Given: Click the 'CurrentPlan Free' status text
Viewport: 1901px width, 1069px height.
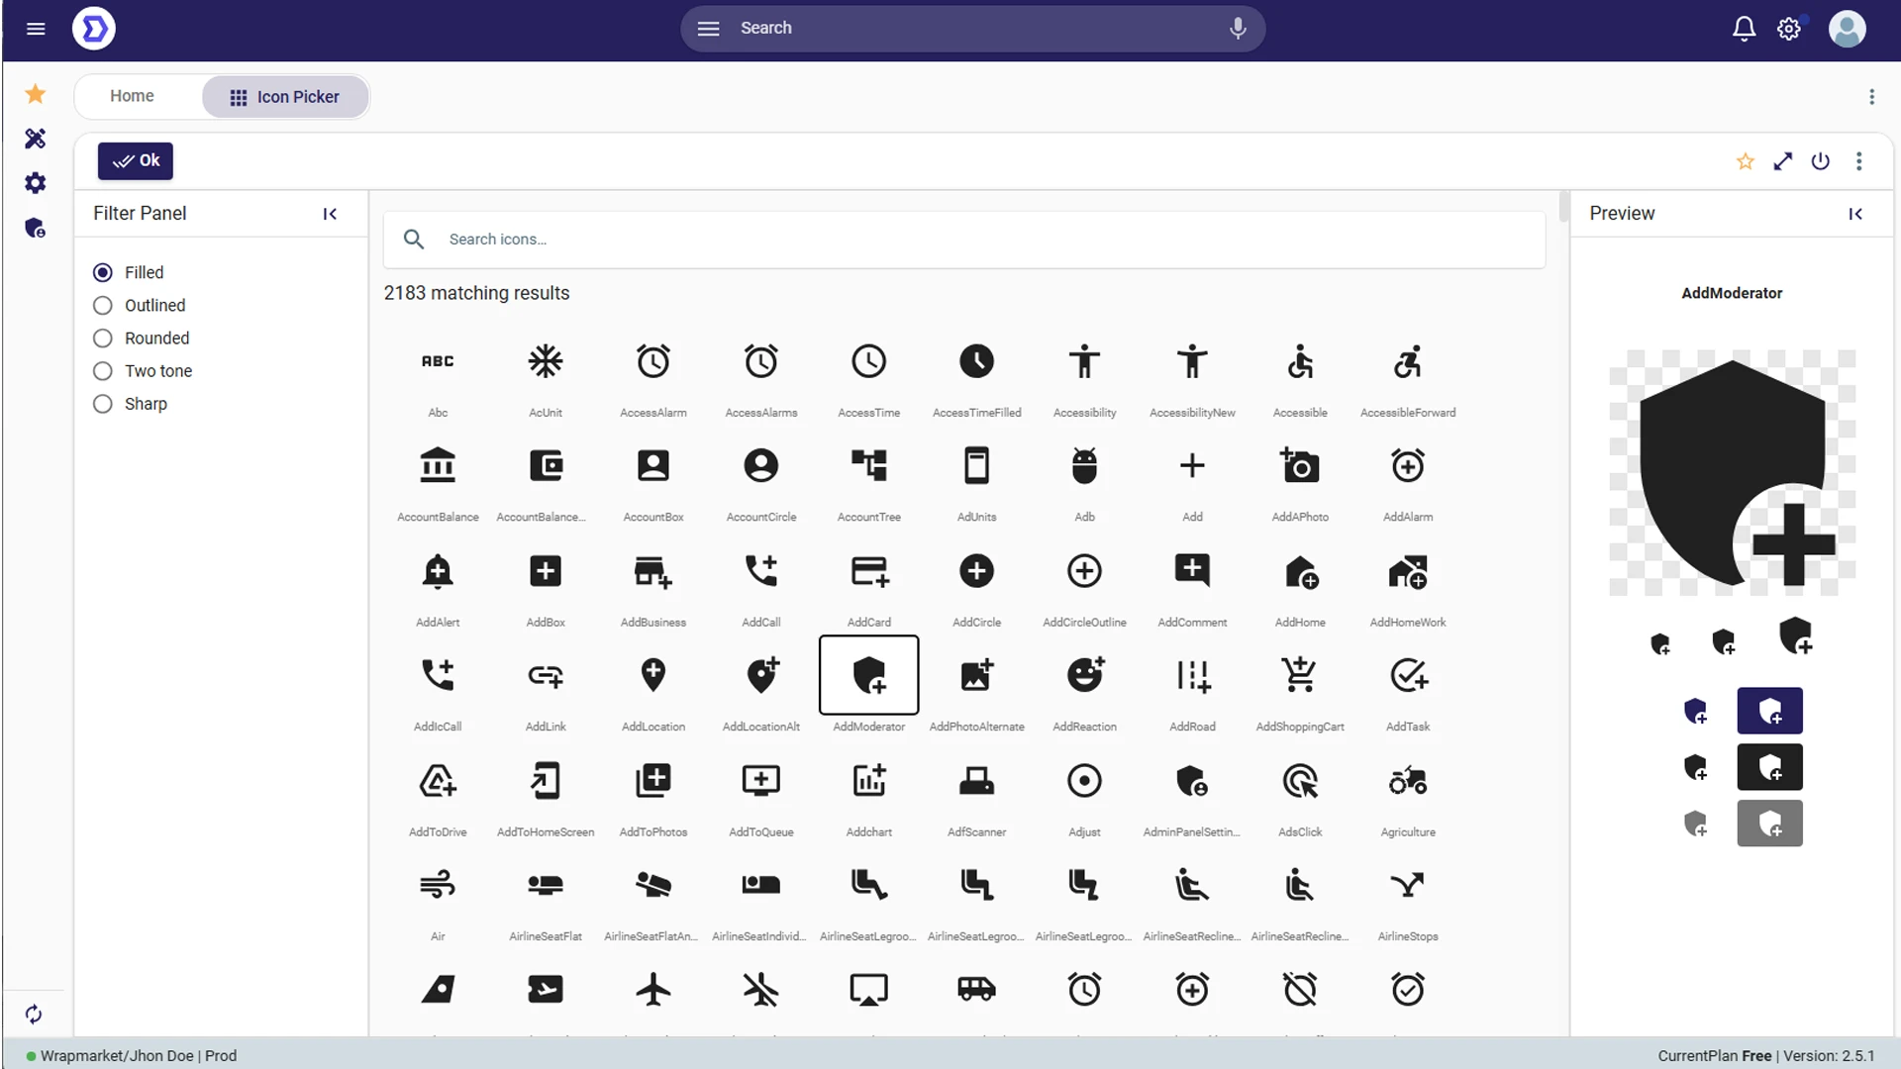Looking at the screenshot, I should [x=1715, y=1056].
